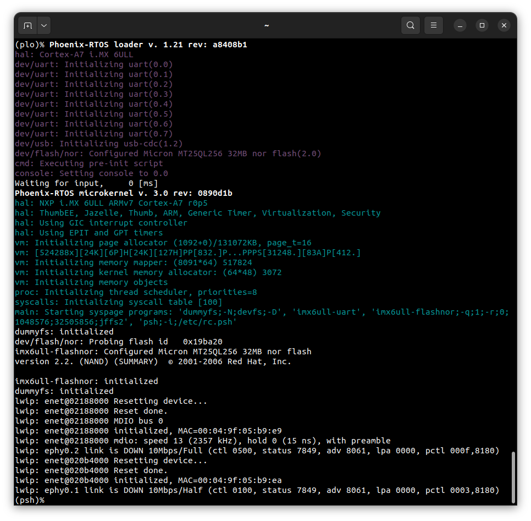Click the "(plo)%" loader prompt
The height and width of the screenshot is (521, 531).
[30, 45]
